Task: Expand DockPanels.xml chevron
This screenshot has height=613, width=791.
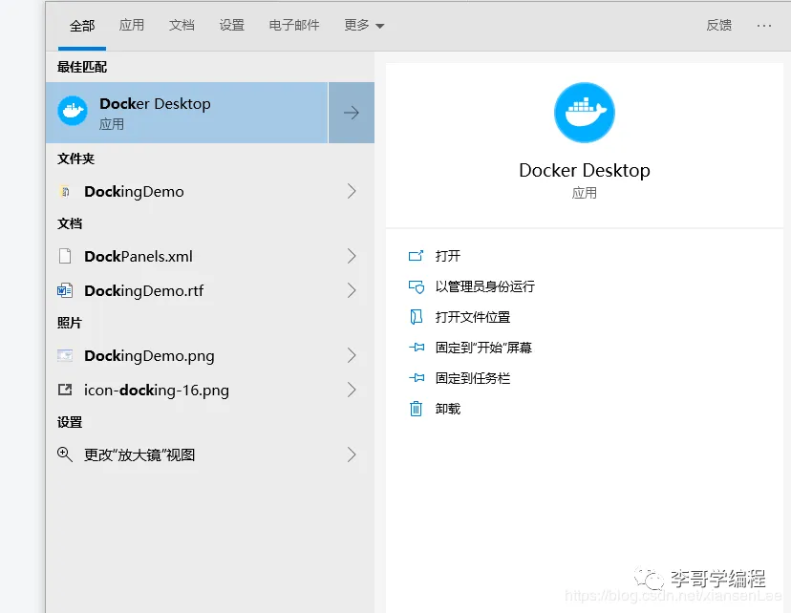Action: [352, 256]
